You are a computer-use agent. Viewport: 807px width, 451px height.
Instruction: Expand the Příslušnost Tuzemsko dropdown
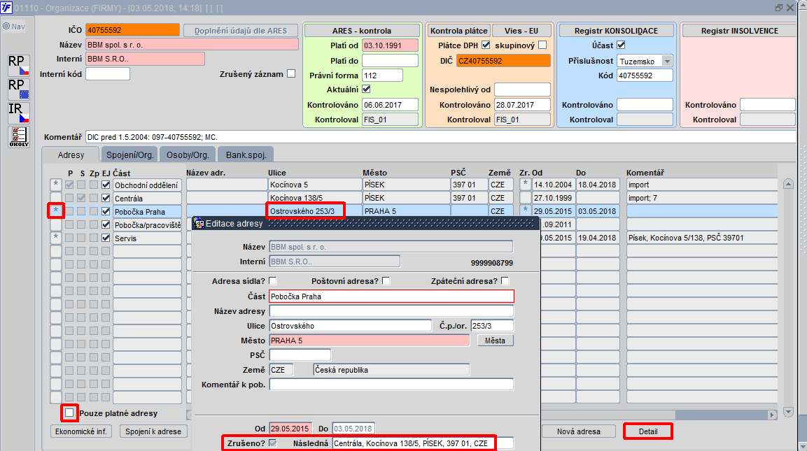pyautogui.click(x=667, y=62)
